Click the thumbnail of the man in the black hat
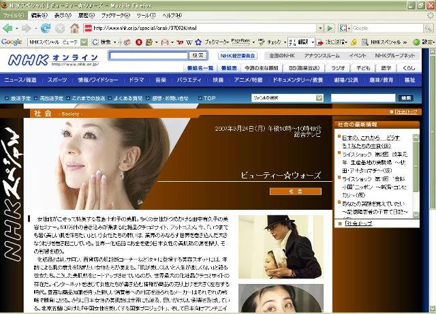Image resolution: width=436 pixels, height=314 pixels. [x=281, y=247]
